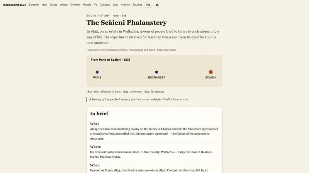Open the Idea section link
Viewport: 309px width, 173px height.
coord(44,5)
